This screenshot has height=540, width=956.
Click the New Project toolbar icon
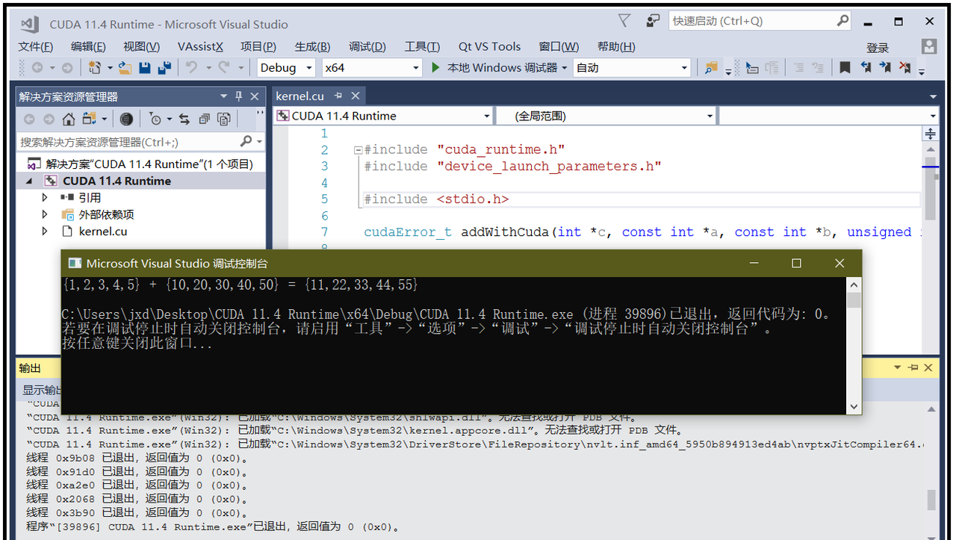point(95,68)
